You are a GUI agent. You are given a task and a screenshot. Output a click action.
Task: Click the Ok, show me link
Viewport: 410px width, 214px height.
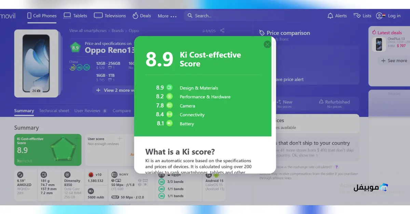304,155
